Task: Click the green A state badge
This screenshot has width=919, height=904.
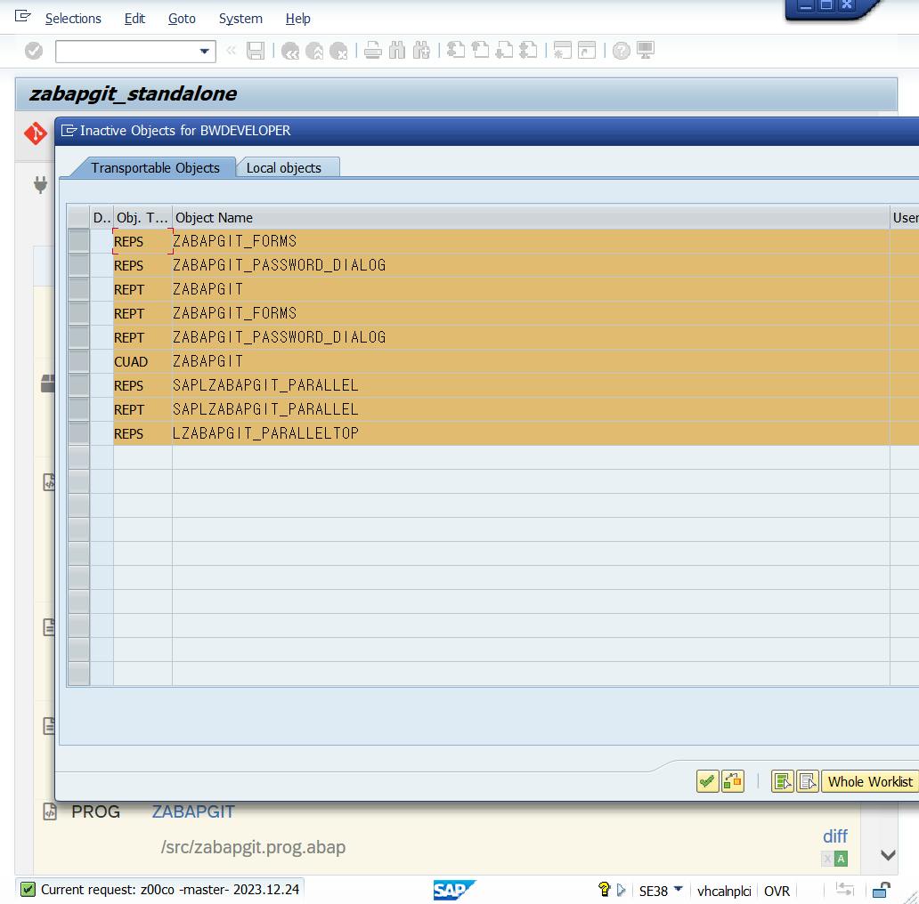Action: (x=841, y=859)
